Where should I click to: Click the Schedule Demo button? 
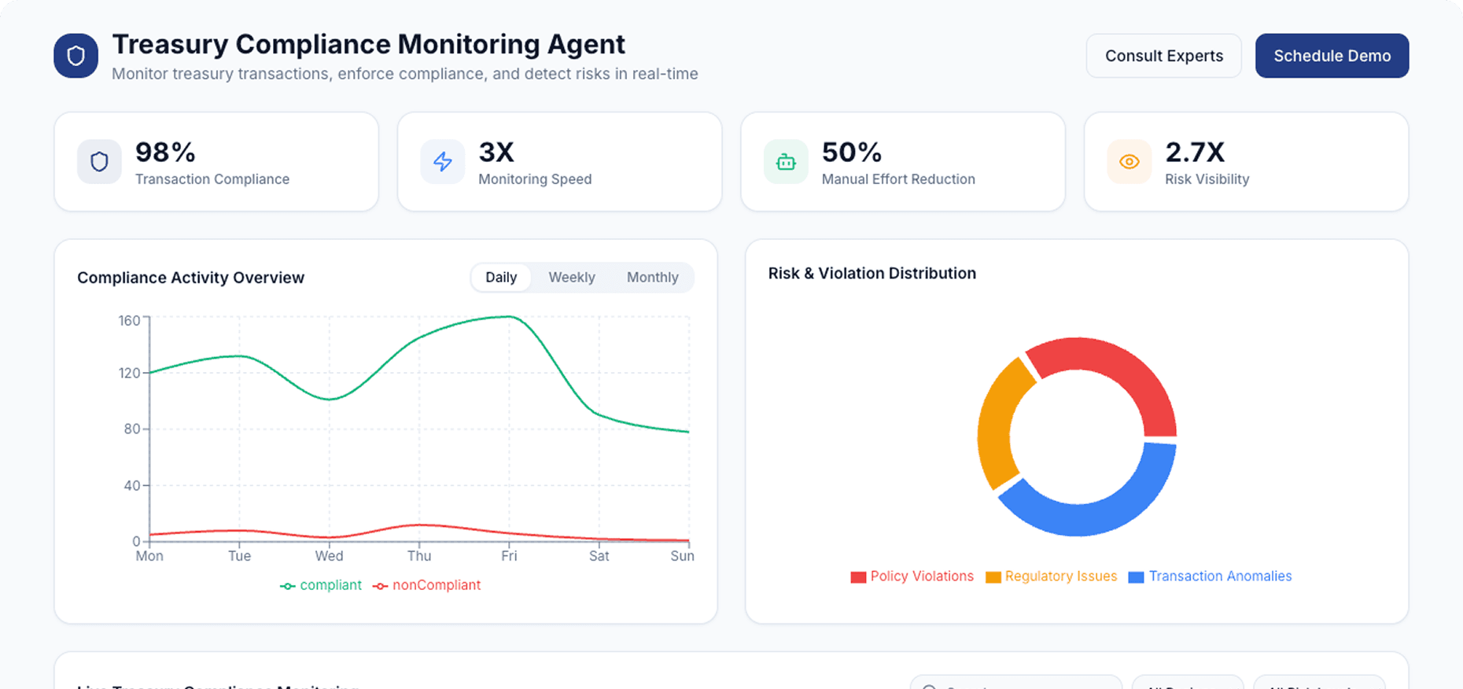click(x=1332, y=56)
